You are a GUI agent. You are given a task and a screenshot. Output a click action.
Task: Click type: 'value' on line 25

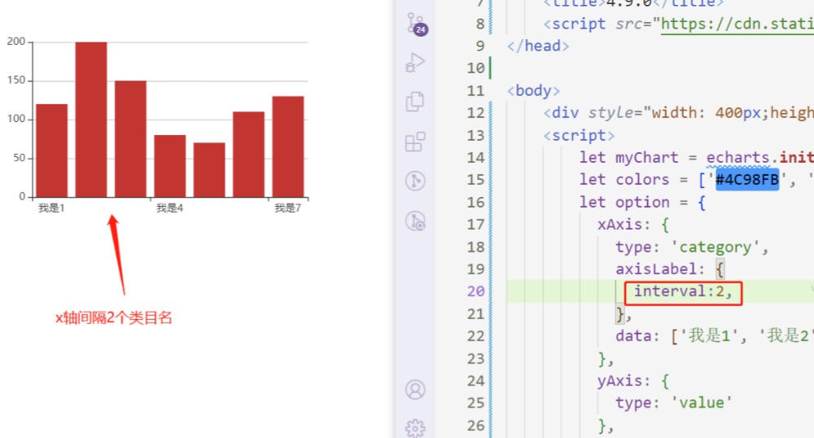pos(673,403)
